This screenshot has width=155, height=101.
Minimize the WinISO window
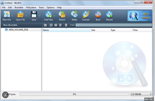[137, 2]
